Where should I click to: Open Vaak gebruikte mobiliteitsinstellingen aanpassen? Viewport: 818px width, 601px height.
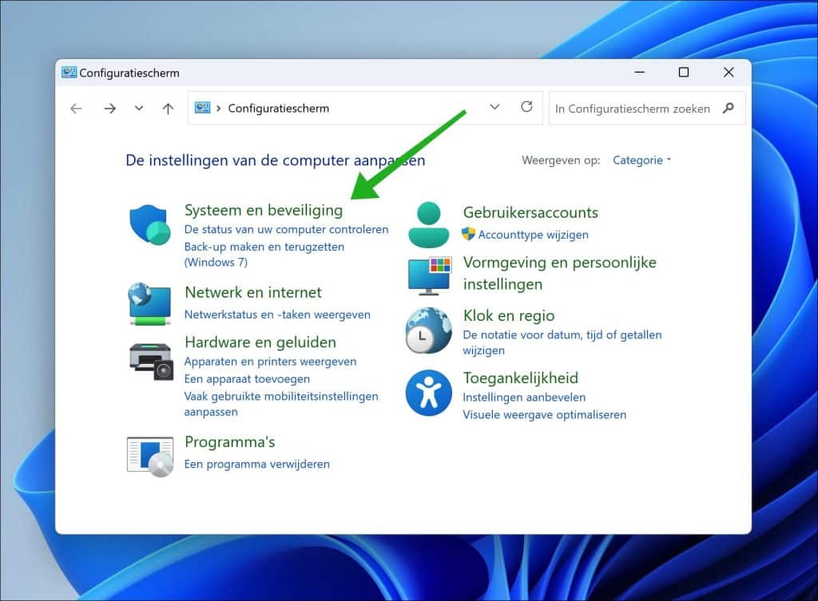pos(281,404)
